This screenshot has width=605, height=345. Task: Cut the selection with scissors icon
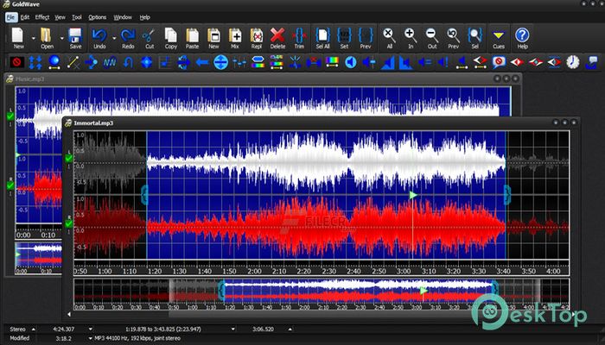[150, 38]
